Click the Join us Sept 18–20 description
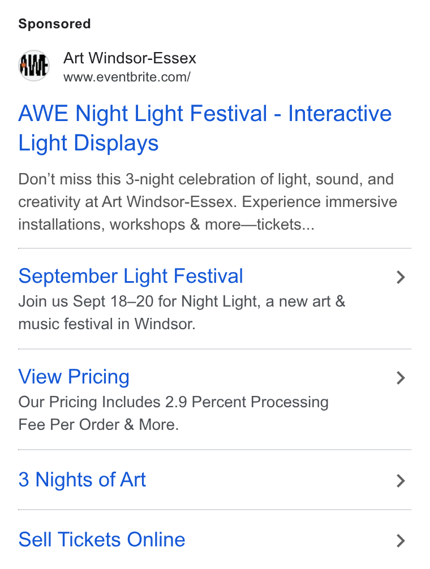 click(x=182, y=312)
